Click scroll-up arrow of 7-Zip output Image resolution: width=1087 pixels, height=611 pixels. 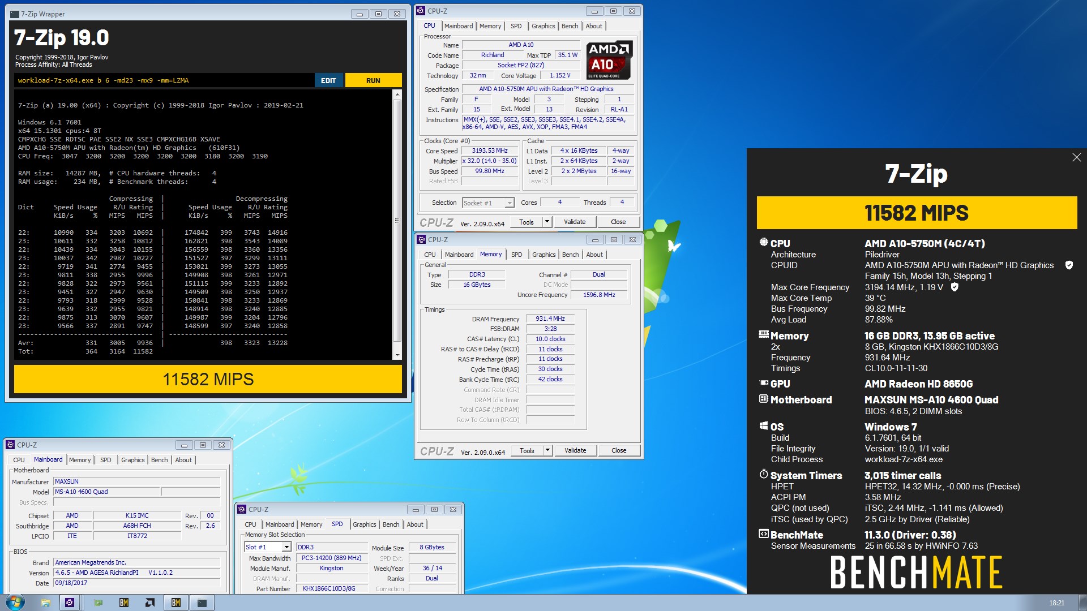coord(397,94)
